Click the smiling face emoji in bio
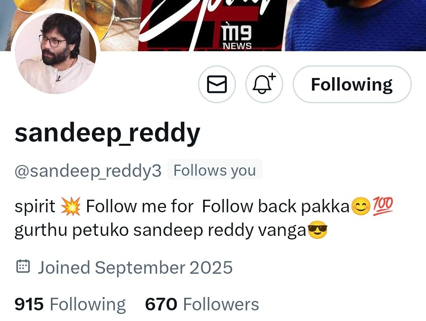Screen dimensions: 426x321 pos(361,206)
